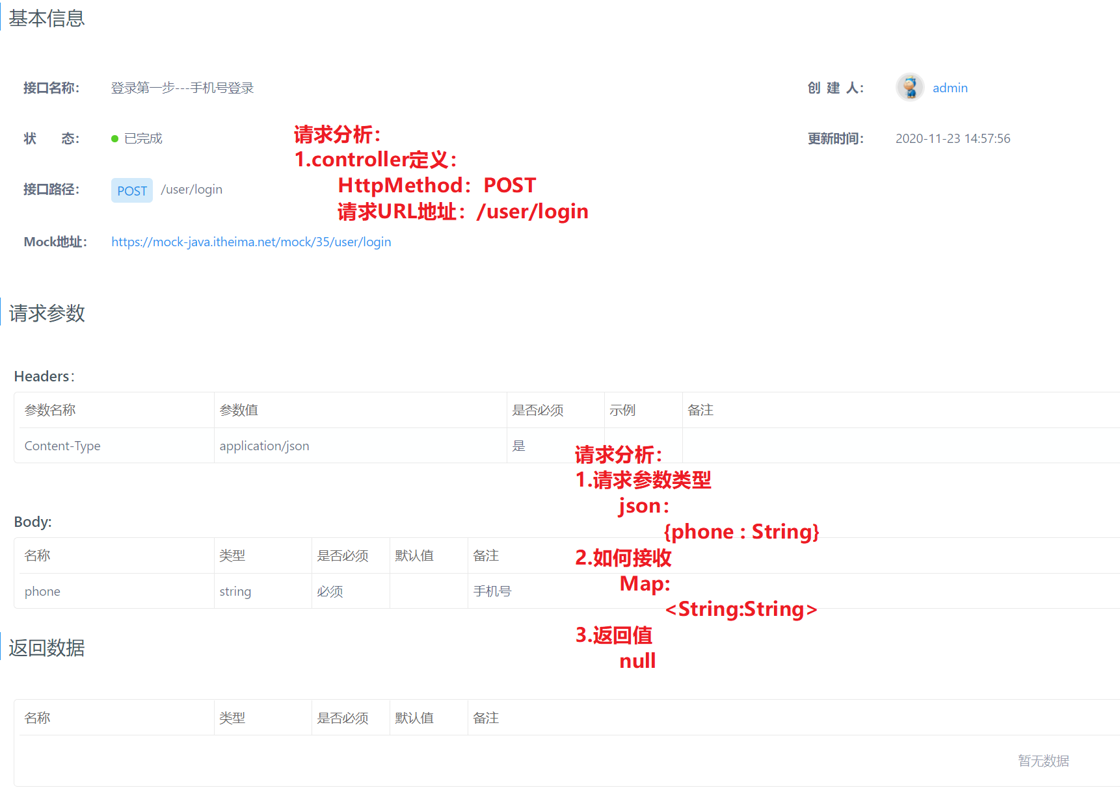The image size is (1120, 790).
Task: Click the 接口路径: label
Action: 51,189
